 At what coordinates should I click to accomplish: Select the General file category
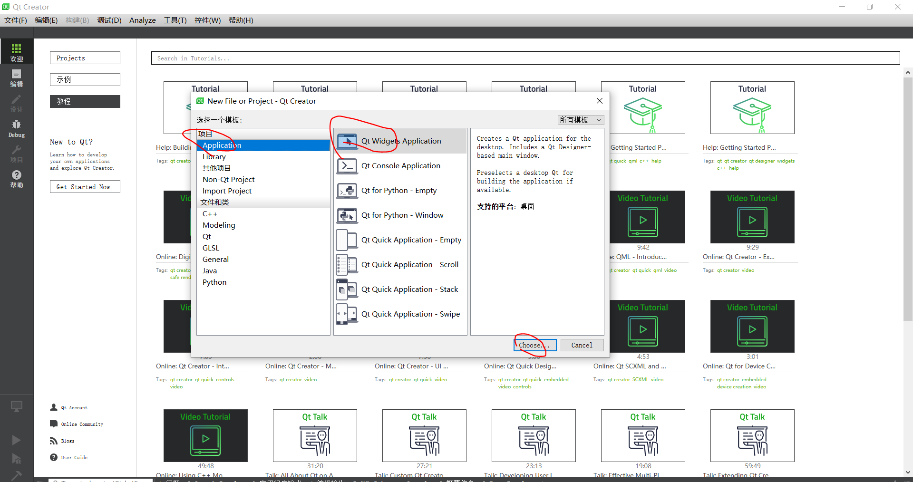pyautogui.click(x=263, y=260)
